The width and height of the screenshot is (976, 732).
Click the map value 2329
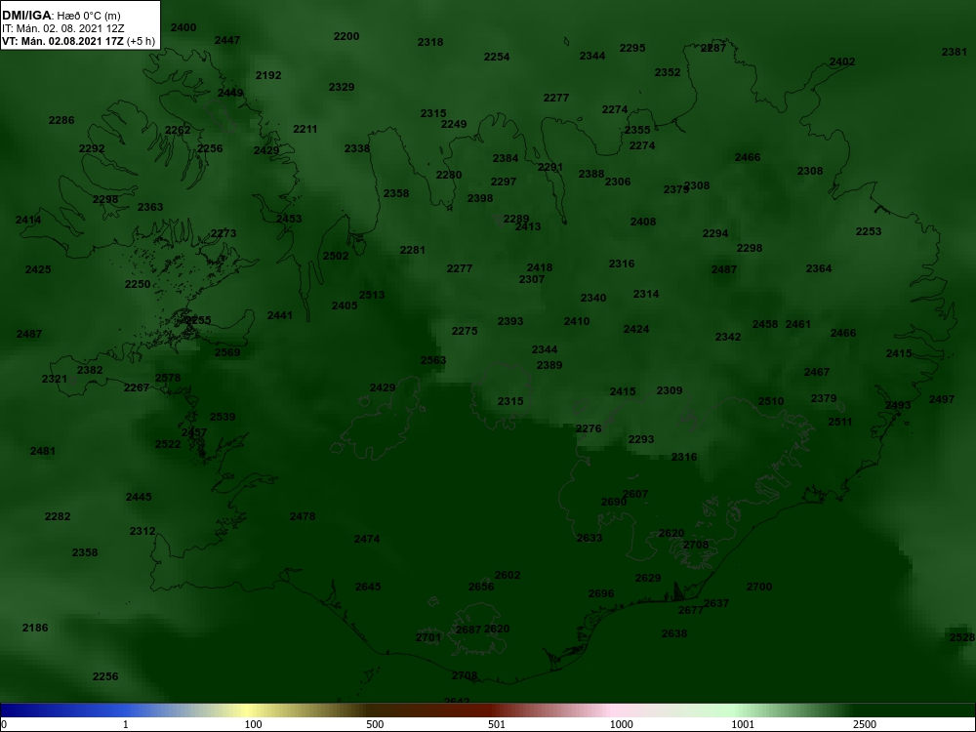[x=342, y=87]
